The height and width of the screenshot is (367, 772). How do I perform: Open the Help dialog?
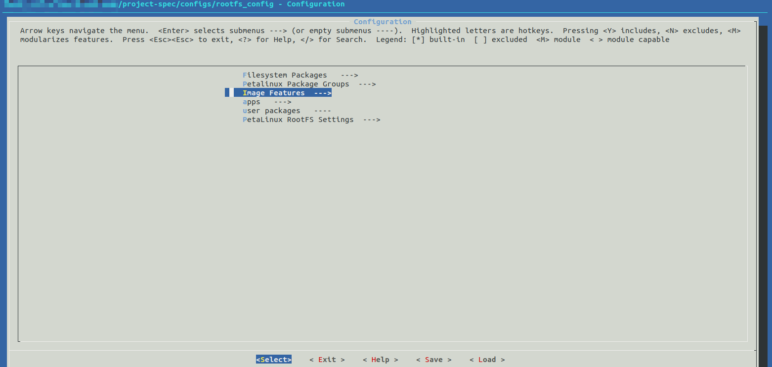[380, 360]
